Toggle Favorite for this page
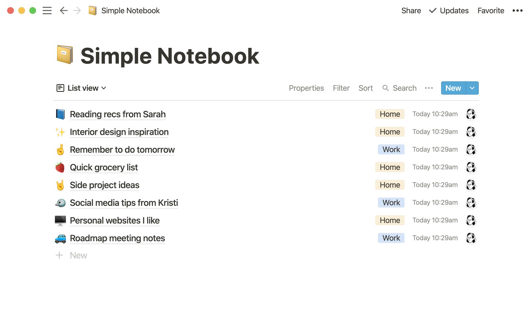This screenshot has height=332, width=532. tap(491, 11)
